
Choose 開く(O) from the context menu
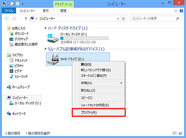click(86, 64)
